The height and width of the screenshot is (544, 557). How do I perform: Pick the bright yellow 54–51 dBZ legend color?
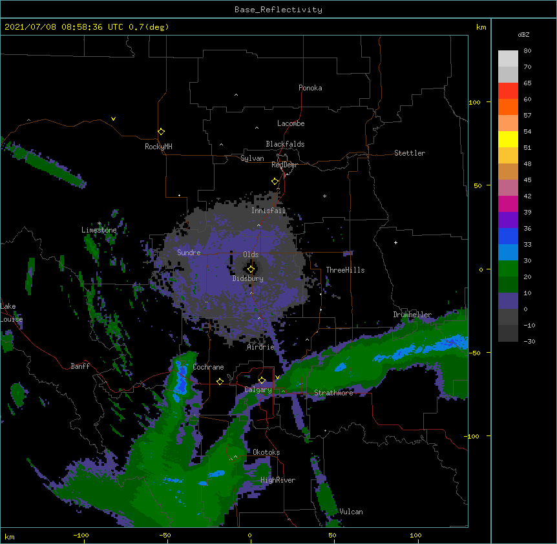point(508,140)
